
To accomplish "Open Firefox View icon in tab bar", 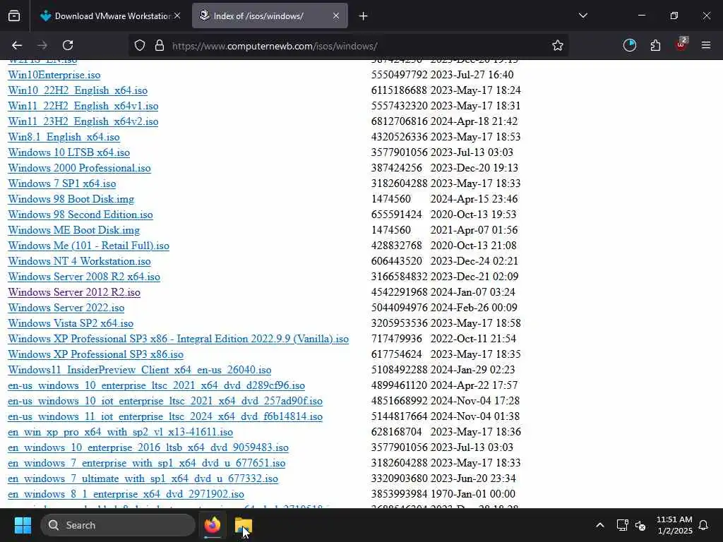I will [x=14, y=16].
